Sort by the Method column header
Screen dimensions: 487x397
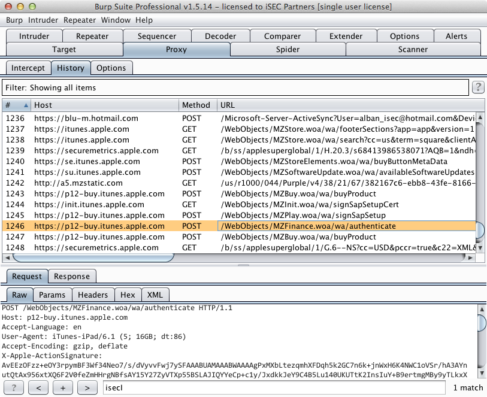(198, 105)
